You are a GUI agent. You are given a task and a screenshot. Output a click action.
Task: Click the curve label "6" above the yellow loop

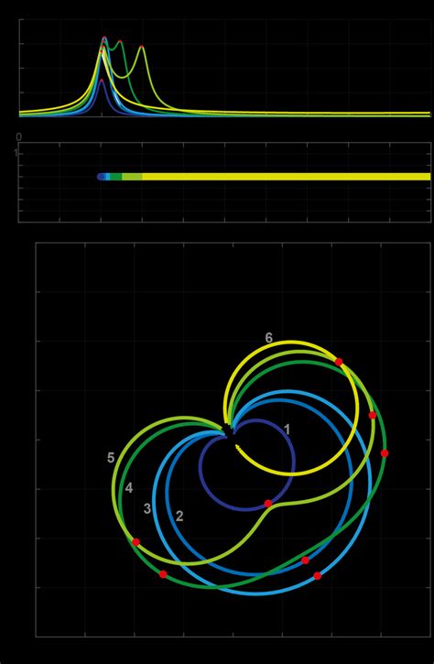coord(269,338)
